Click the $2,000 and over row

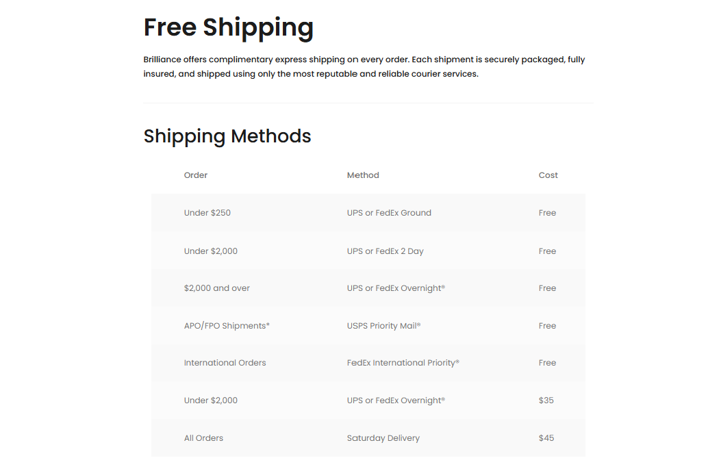tap(368, 288)
